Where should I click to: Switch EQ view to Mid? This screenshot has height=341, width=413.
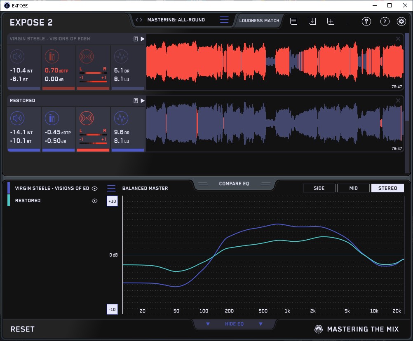coord(353,188)
